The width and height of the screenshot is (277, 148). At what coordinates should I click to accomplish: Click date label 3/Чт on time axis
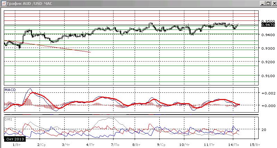(66, 145)
